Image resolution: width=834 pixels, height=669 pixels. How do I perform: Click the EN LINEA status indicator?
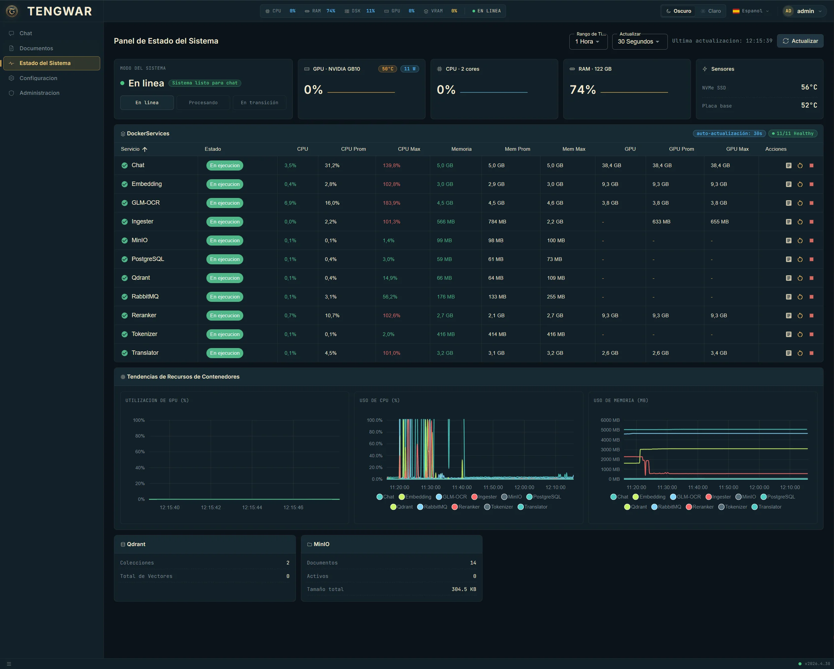click(487, 11)
